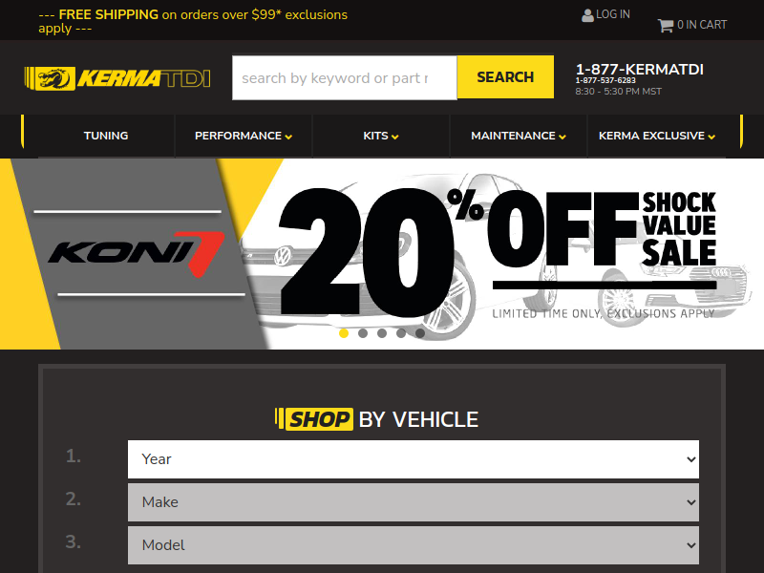This screenshot has height=573, width=764.
Task: Expand the Performance menu chevron
Action: click(289, 137)
